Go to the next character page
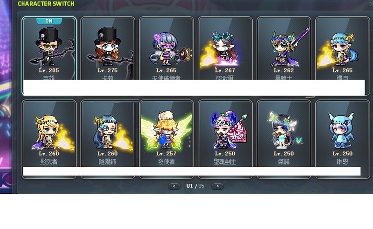Image resolution: width=373 pixels, height=229 pixels. pos(217,186)
